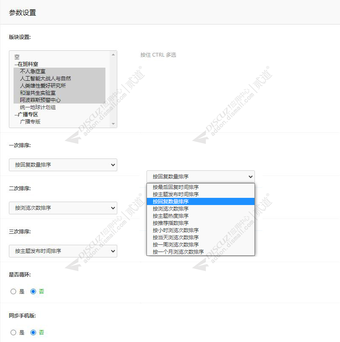340x342 pixels.
Task: Select 人类雄性爱好研究所 in the forum list
Action: (x=59, y=86)
